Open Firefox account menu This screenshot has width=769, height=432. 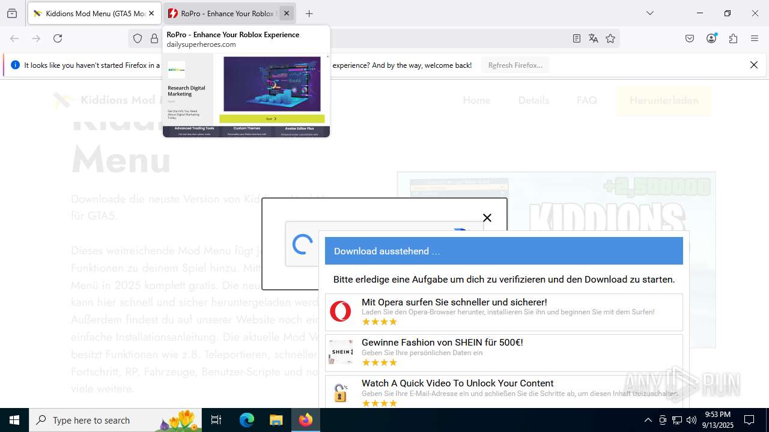711,38
